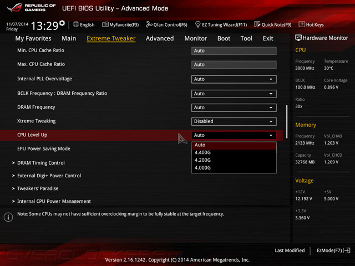
Task: Expand Tweakers' Paradise submenu
Action: click(x=35, y=188)
